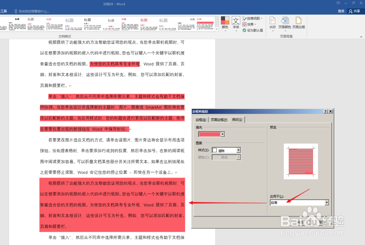The image size is (365, 245).
Task: Switch to the 边框(B) tab in dialog
Action: click(x=201, y=120)
